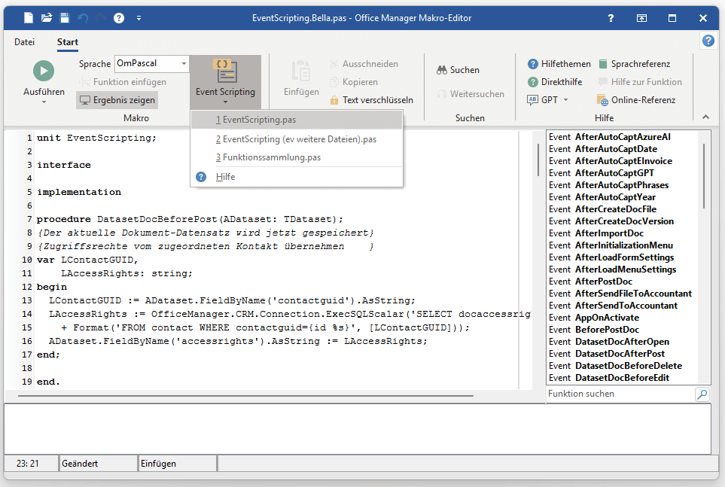Expand the Sprache OmPascal combo box
The width and height of the screenshot is (725, 487).
[184, 64]
